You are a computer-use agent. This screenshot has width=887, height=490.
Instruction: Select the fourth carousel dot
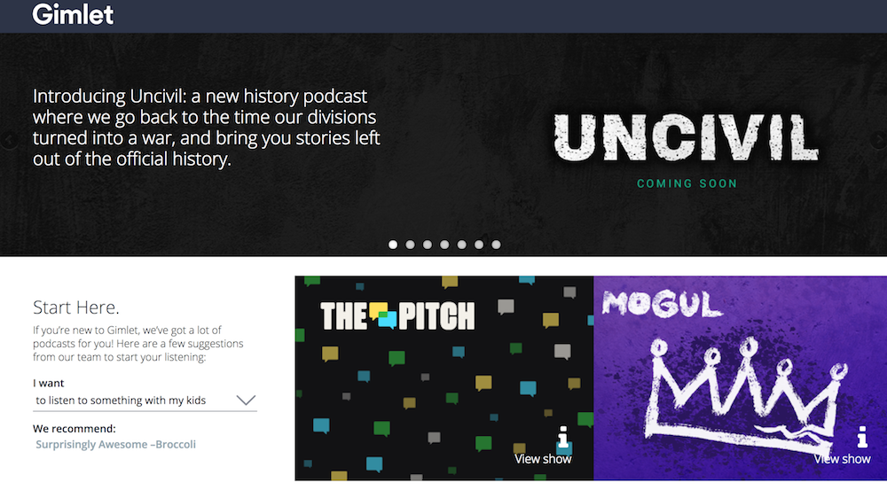point(444,245)
